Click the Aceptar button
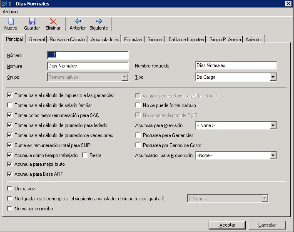The width and height of the screenshot is (294, 232). (227, 225)
